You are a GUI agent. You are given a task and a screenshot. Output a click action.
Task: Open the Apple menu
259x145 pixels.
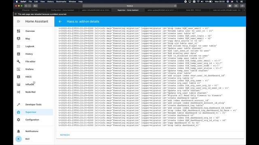click(x=17, y=2)
